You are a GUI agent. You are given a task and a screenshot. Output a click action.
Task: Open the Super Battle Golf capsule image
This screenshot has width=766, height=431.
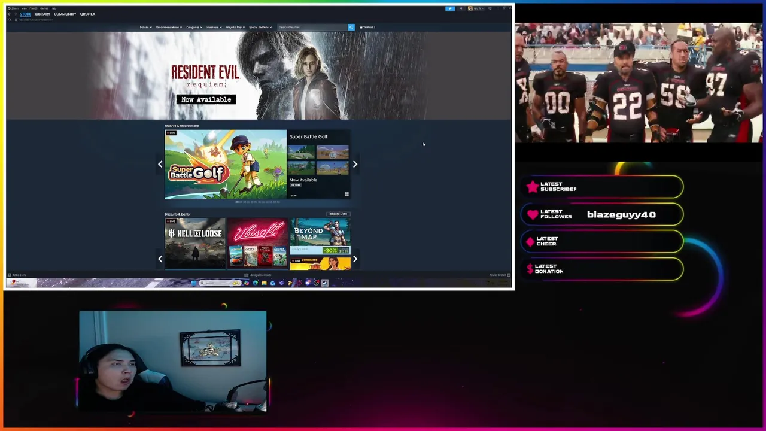click(226, 164)
